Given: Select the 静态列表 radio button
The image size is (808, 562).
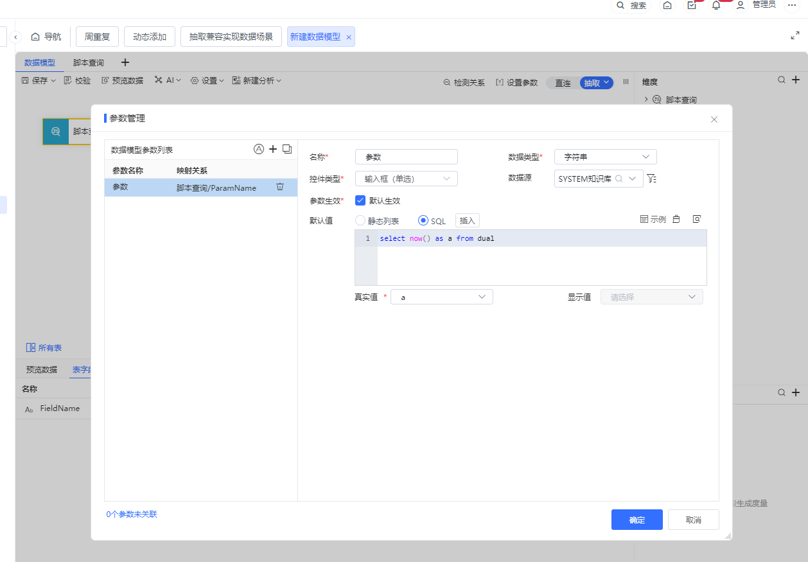Looking at the screenshot, I should click(360, 220).
